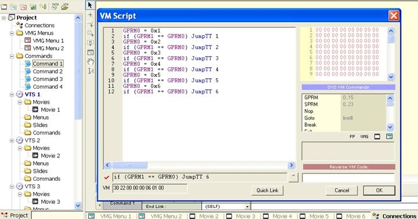Select Movie 2 in VTS 2
This screenshot has width=418, height=219.
[50, 156]
